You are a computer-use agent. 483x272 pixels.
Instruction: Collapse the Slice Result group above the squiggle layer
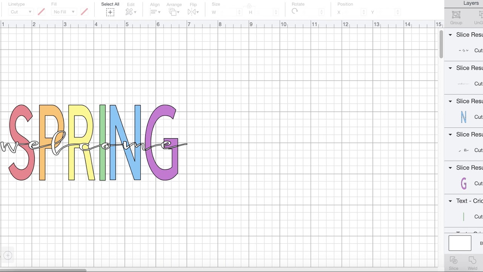pyautogui.click(x=450, y=134)
